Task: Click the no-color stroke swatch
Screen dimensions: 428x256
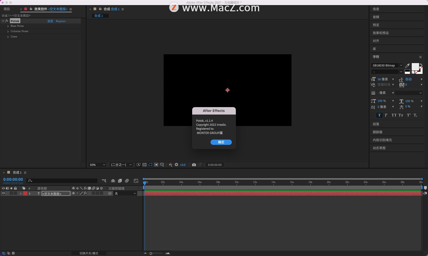Action: pos(413,72)
